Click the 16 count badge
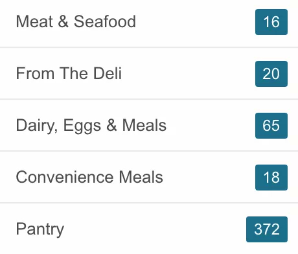This screenshot has height=254, width=298. 271,22
